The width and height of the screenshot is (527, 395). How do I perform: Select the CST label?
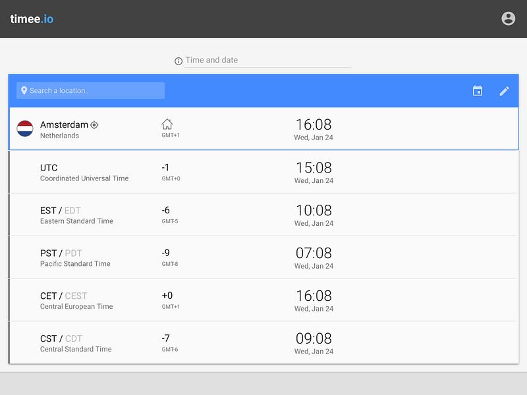click(48, 338)
